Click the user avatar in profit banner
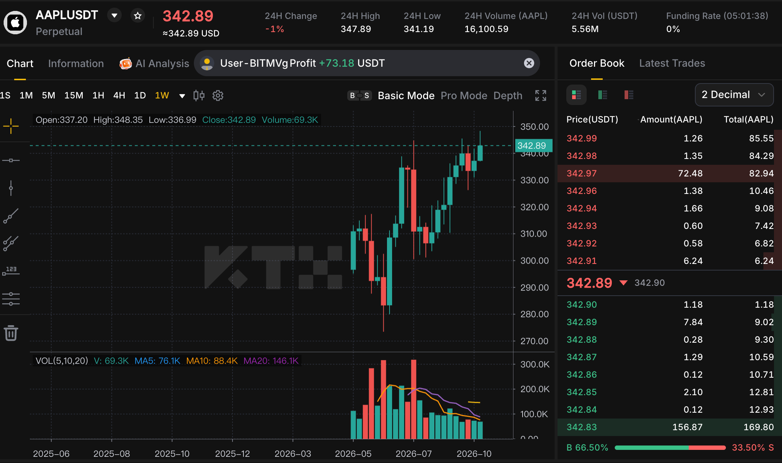 [x=207, y=63]
